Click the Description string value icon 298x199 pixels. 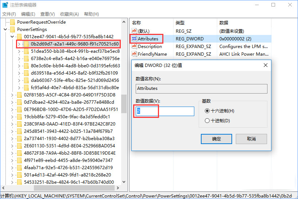(x=134, y=46)
